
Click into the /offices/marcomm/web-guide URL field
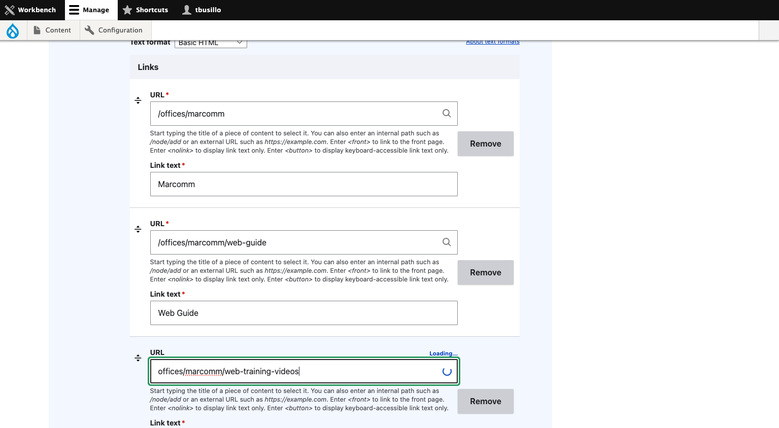303,242
